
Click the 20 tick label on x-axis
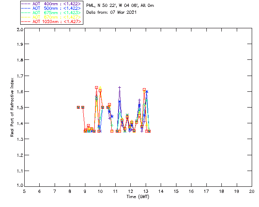tap(252, 191)
